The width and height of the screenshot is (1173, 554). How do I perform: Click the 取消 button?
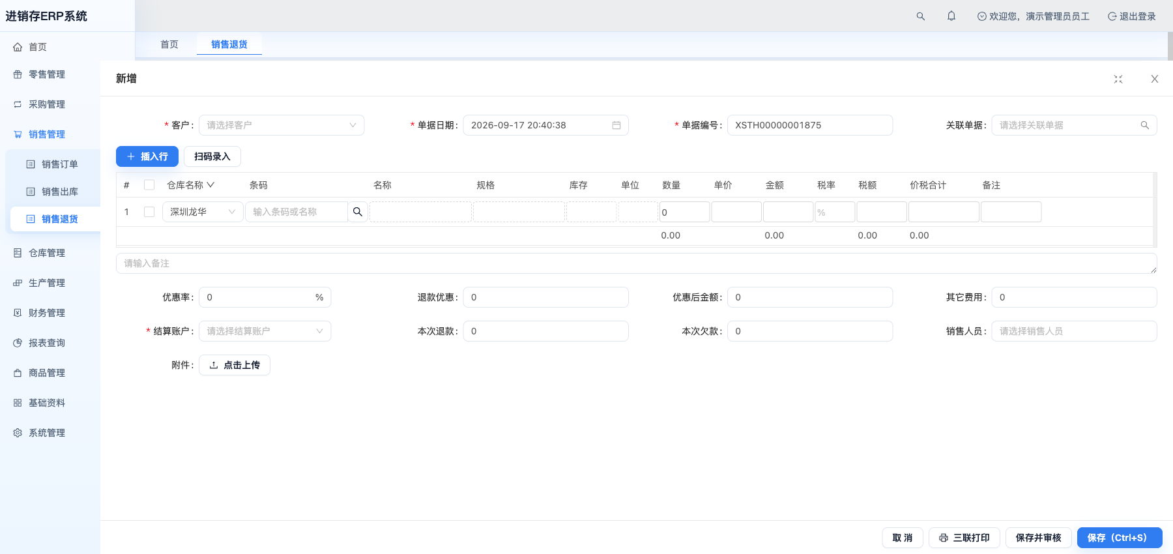903,538
